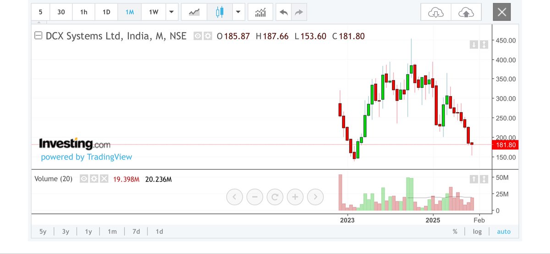This screenshot has width=550, height=254.
Task: Open the interval dropdown arrow
Action: point(171,12)
